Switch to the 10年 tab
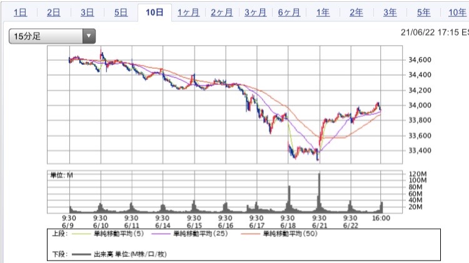This screenshot has height=263, width=469. point(456,12)
